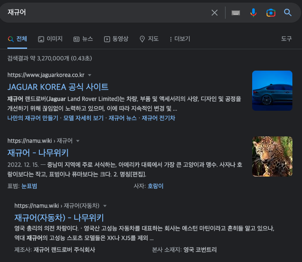Viewport: 302px width, 262px height.
Task: Open the 나만의 재규어 만들기 sitelink
Action: [x=33, y=118]
